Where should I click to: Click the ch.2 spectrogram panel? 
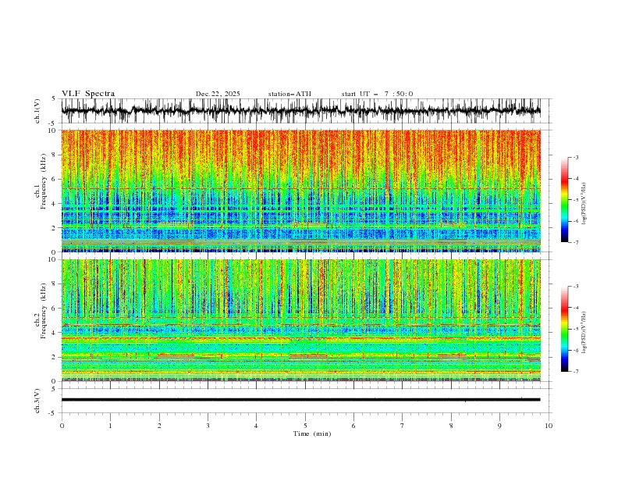click(300, 320)
